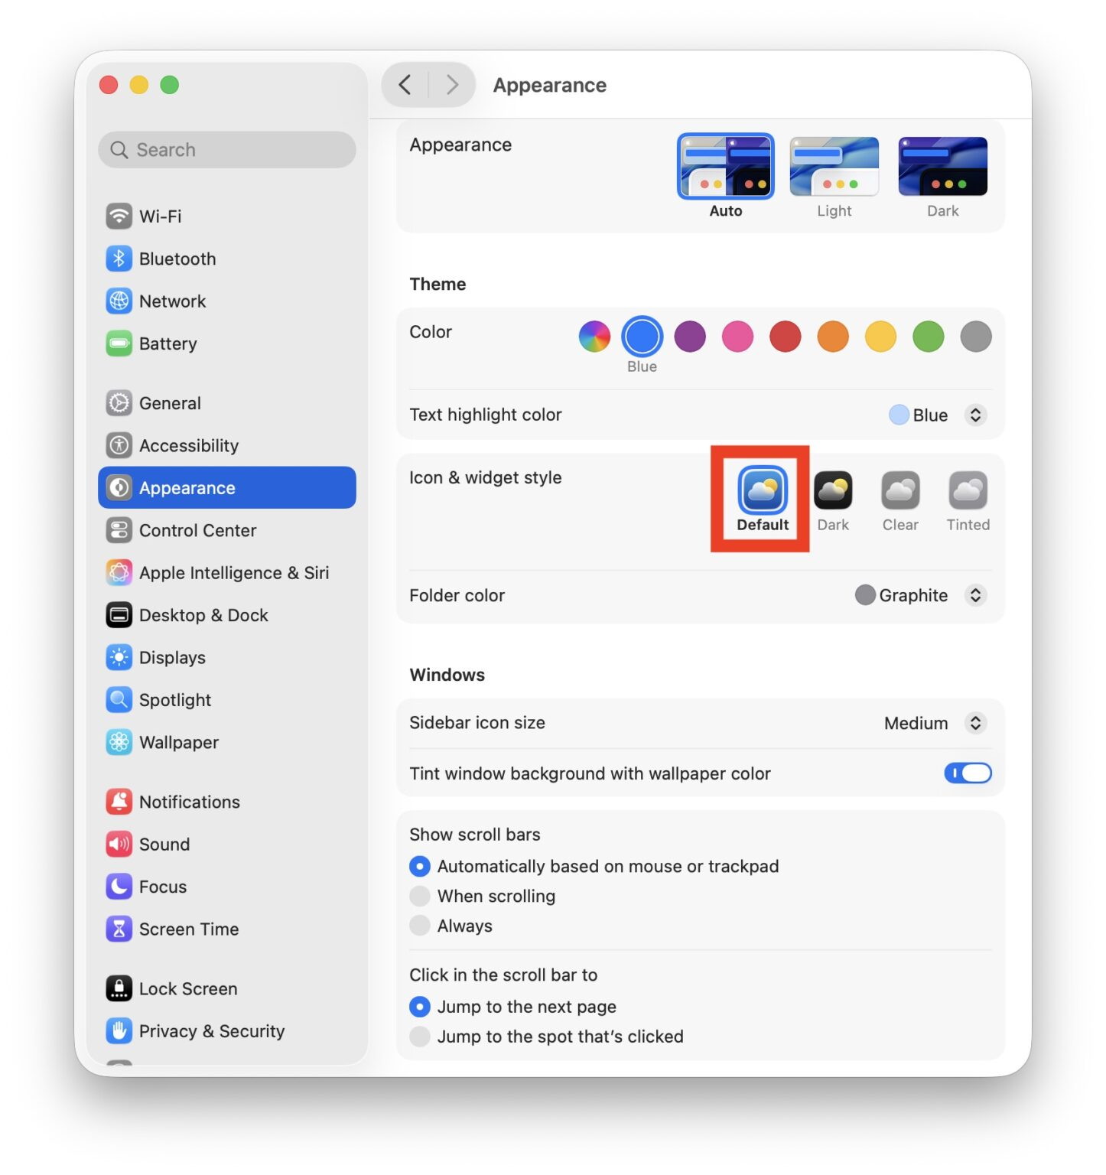Viewport: 1106px width, 1175px height.
Task: Open the Wallpaper settings
Action: click(x=178, y=743)
